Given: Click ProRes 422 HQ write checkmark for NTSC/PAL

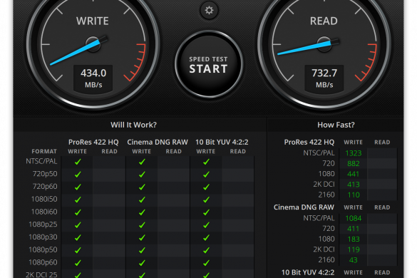Looking at the screenshot, I should pos(78,162).
